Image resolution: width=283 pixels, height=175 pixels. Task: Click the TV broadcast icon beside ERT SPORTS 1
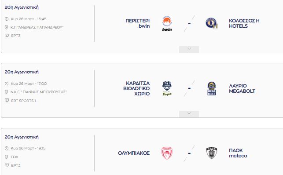(x=7, y=100)
